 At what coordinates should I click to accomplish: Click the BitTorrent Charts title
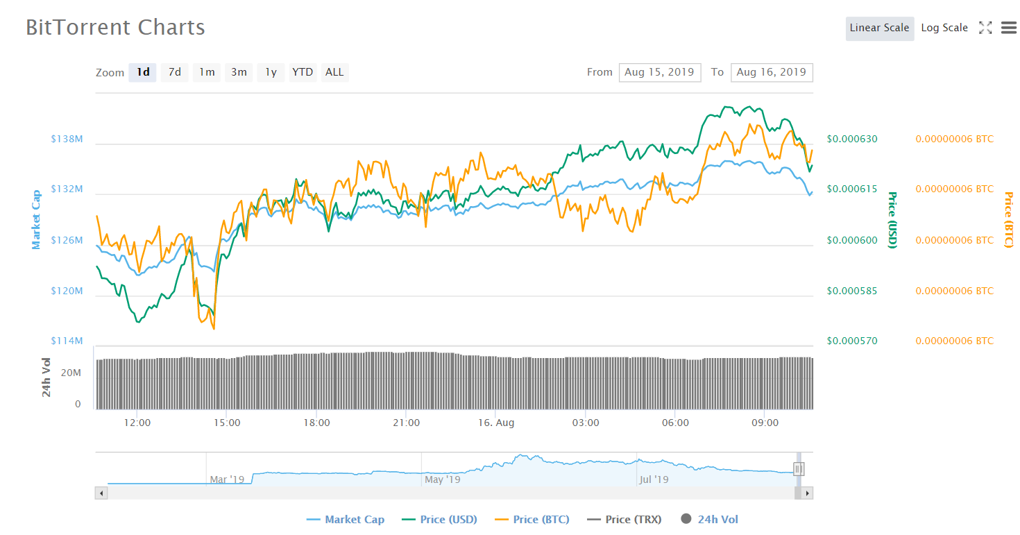click(115, 28)
